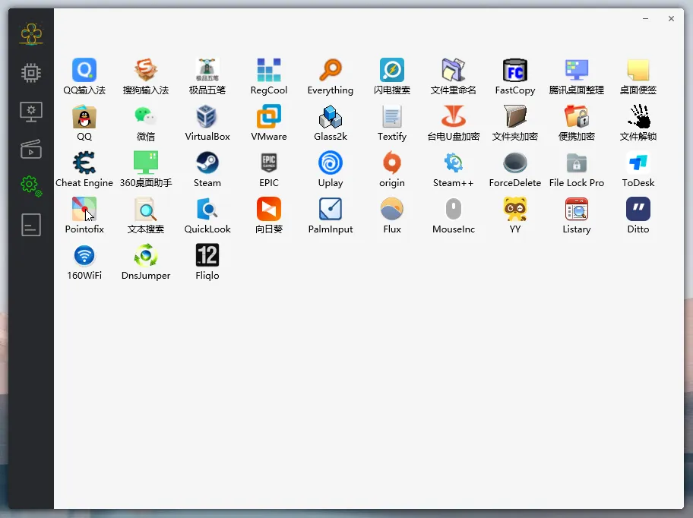Click the 文件解锁 hand icon
Screen dimensions: 693x518
638,116
